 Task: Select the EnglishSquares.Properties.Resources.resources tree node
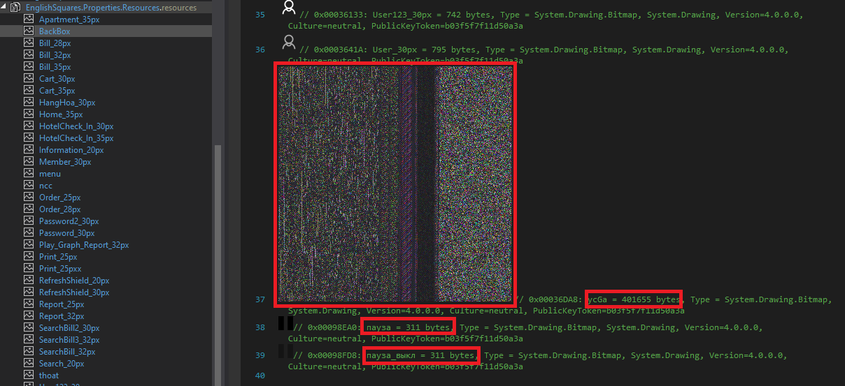tap(111, 8)
